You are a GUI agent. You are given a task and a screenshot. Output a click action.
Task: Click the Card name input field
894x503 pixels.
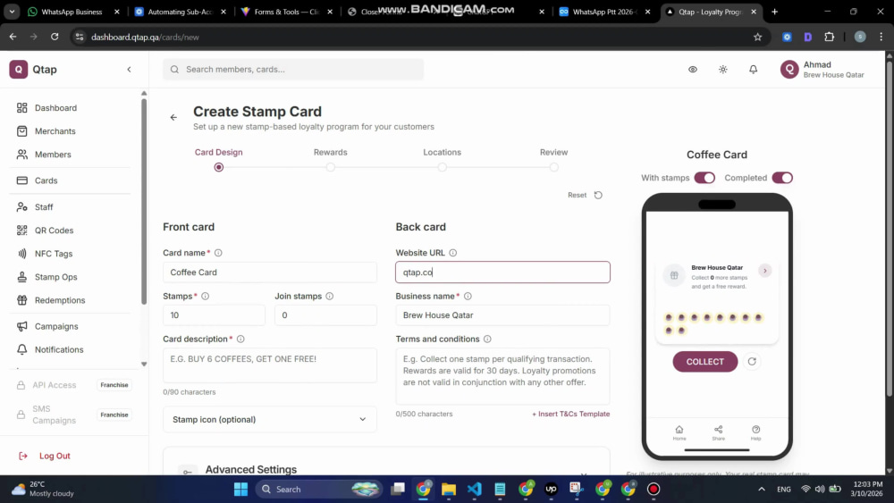(x=270, y=272)
